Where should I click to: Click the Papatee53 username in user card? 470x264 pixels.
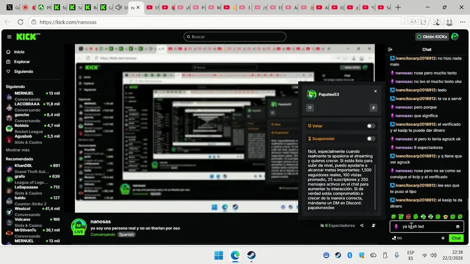pyautogui.click(x=329, y=95)
